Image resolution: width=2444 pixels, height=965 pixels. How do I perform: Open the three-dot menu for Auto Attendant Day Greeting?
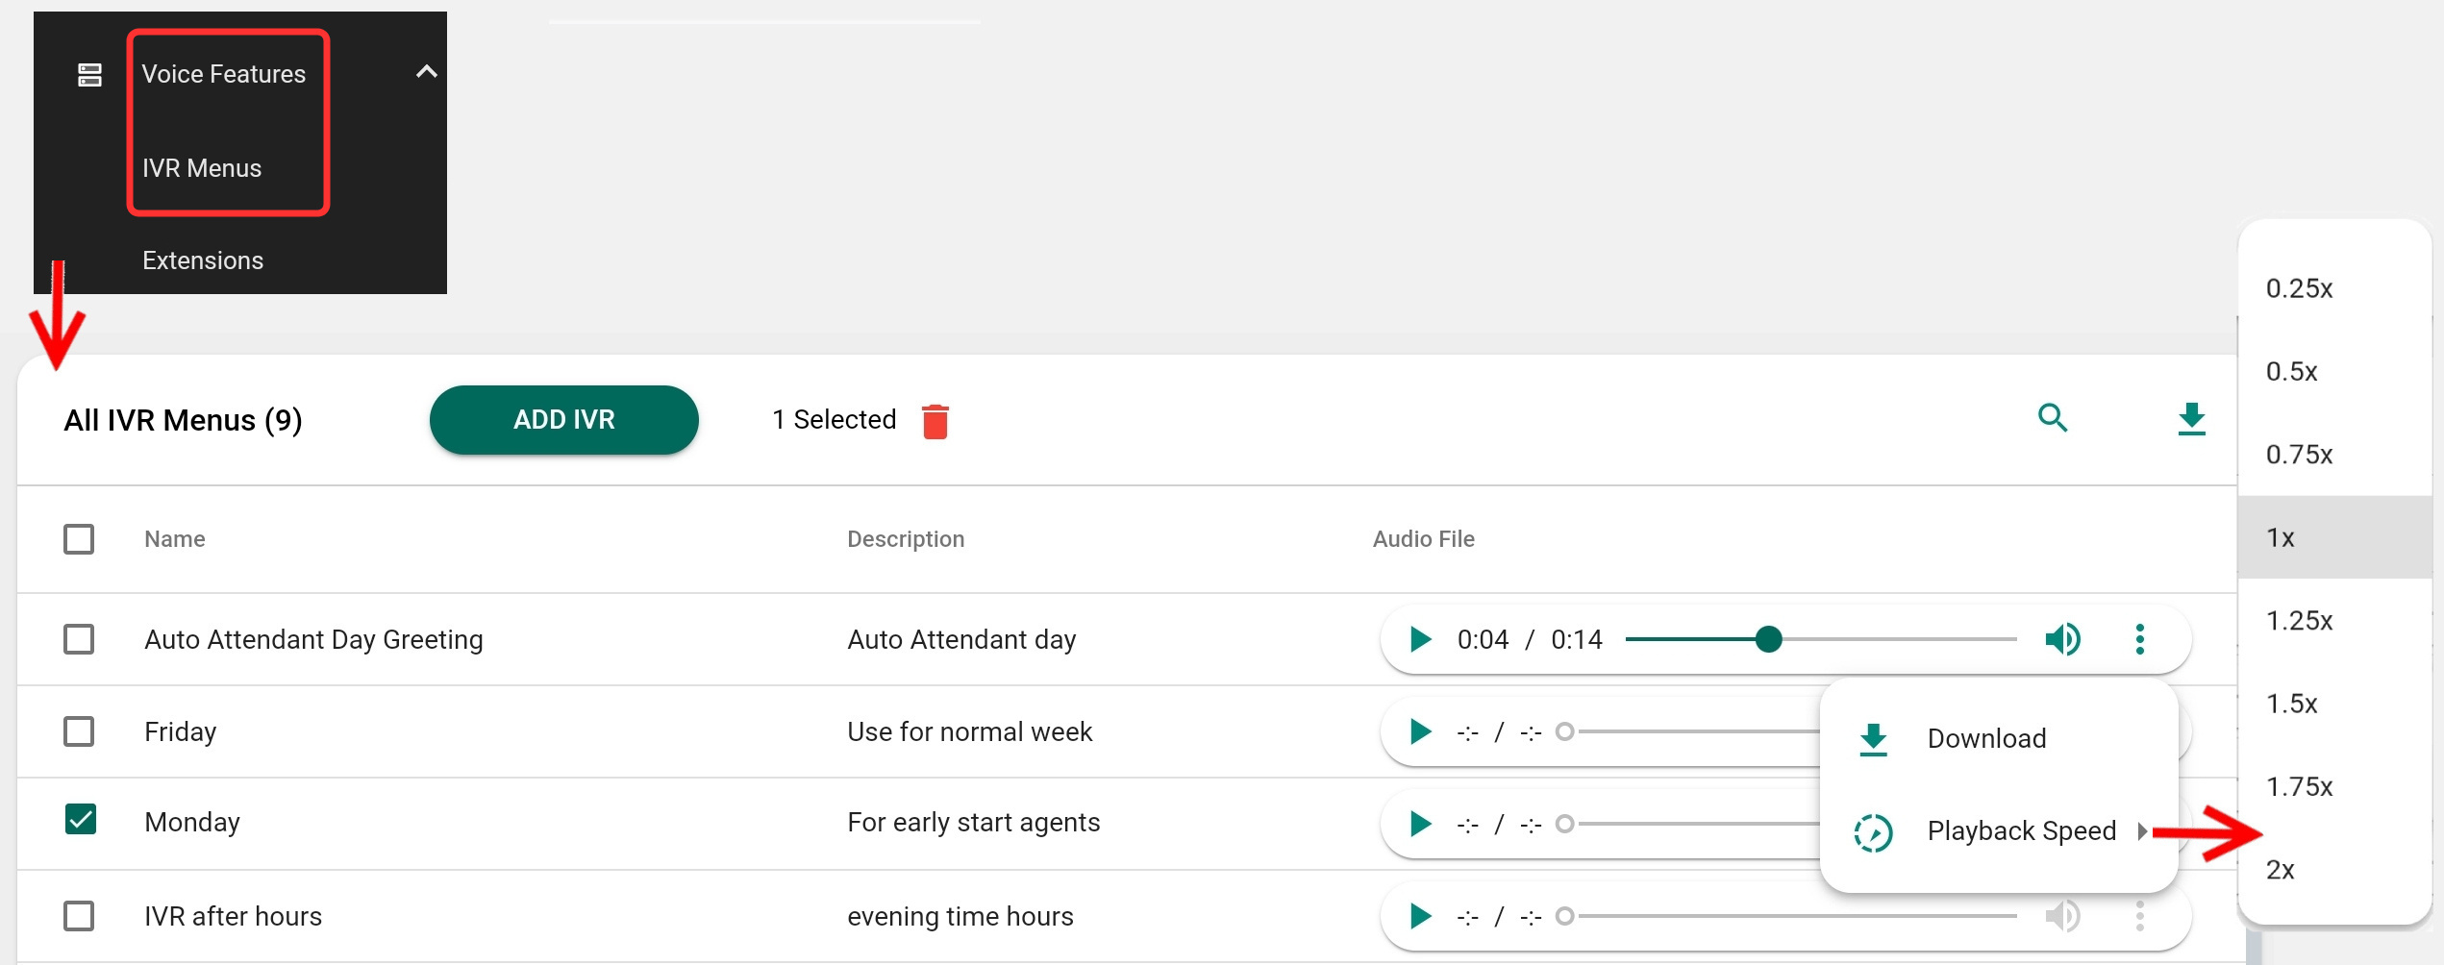coord(2140,639)
